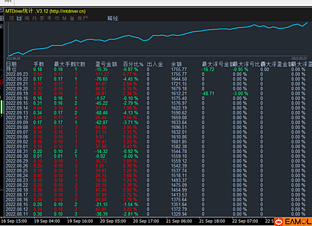Switch to the 季 quarterly view
Image resolution: width=312 pixels, height=226 pixels.
point(42,18)
